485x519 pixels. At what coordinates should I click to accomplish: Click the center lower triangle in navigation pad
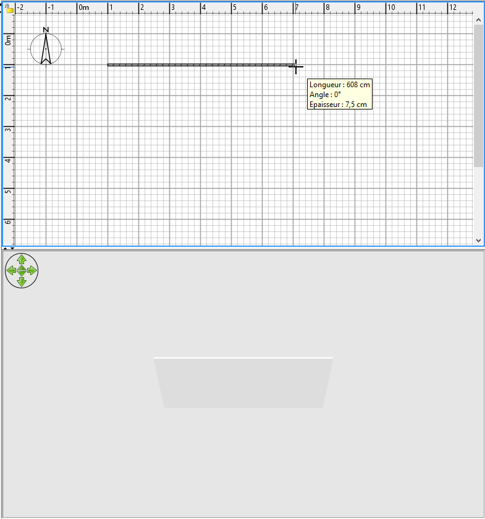point(22,274)
